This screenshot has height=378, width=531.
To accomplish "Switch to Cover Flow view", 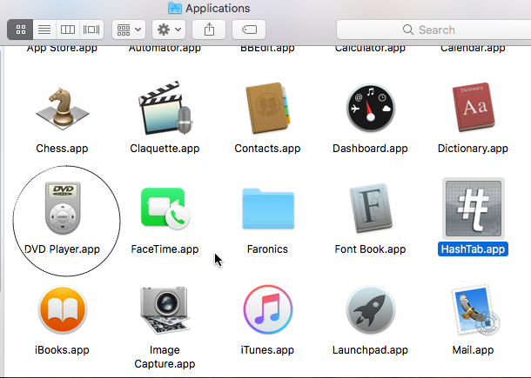I will point(91,30).
